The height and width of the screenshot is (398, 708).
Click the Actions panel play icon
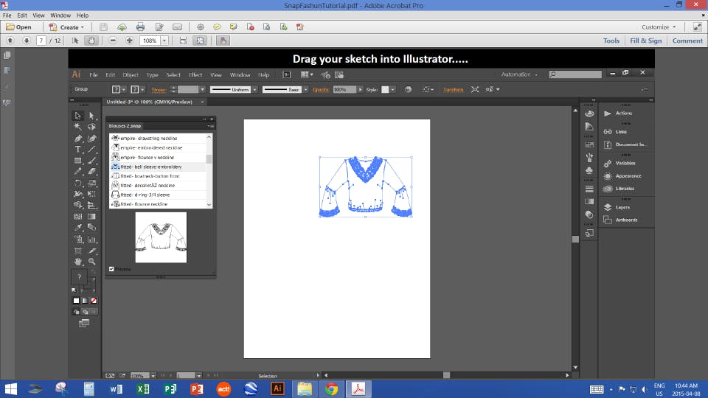tap(608, 114)
